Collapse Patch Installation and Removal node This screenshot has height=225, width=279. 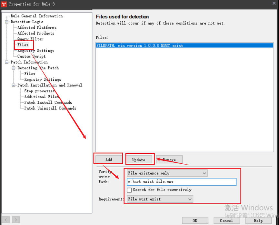tap(14, 85)
